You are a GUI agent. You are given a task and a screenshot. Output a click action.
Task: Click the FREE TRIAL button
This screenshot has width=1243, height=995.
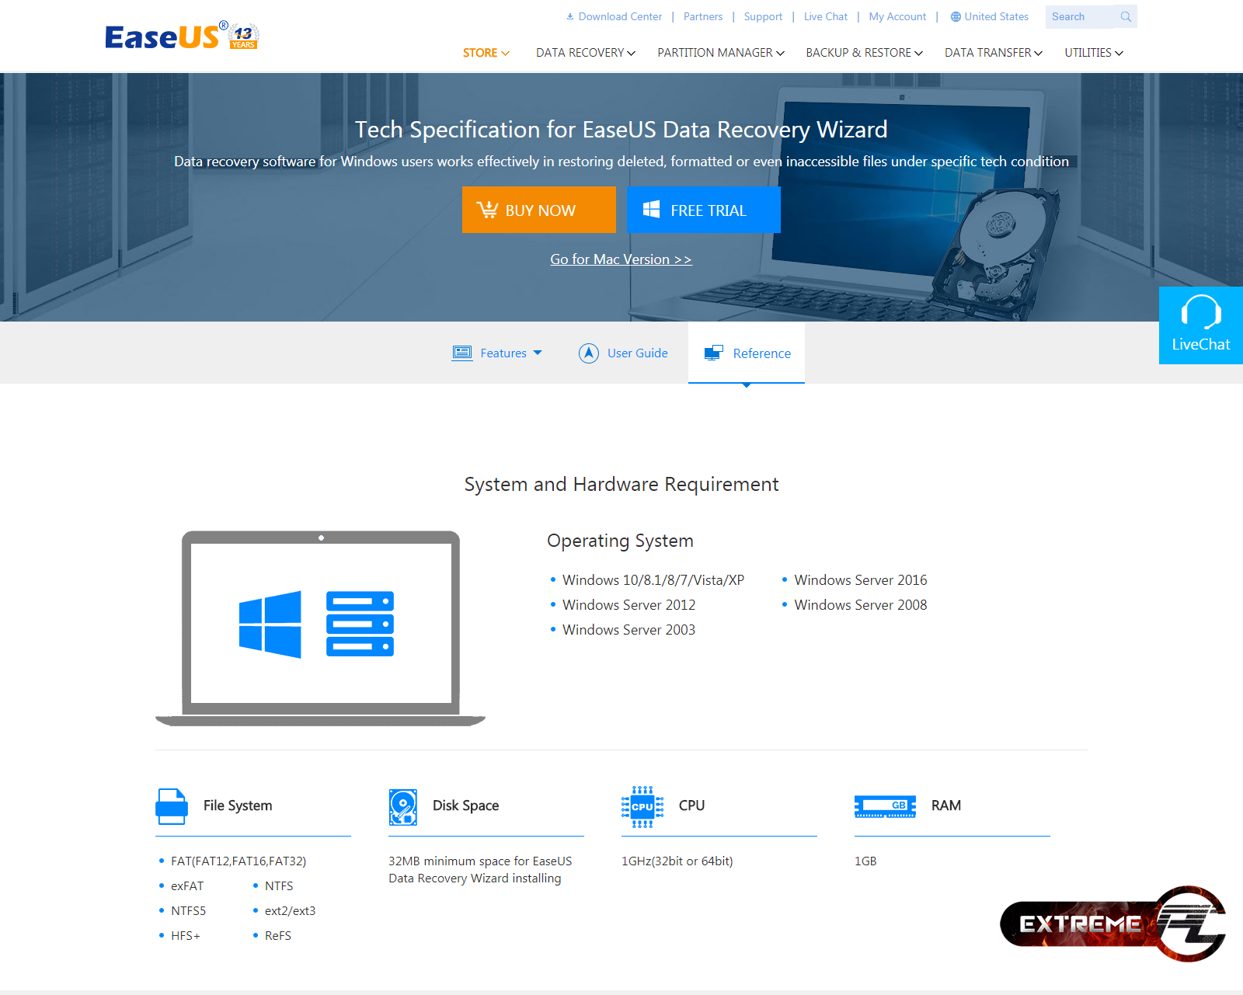click(704, 210)
